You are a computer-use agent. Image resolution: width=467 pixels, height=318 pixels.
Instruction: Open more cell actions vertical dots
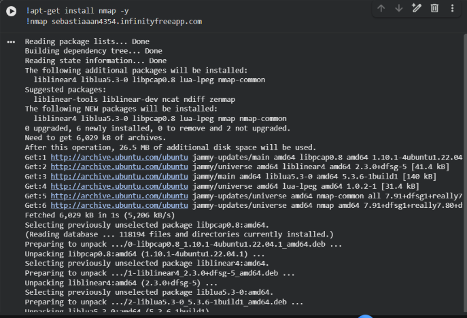coord(452,8)
